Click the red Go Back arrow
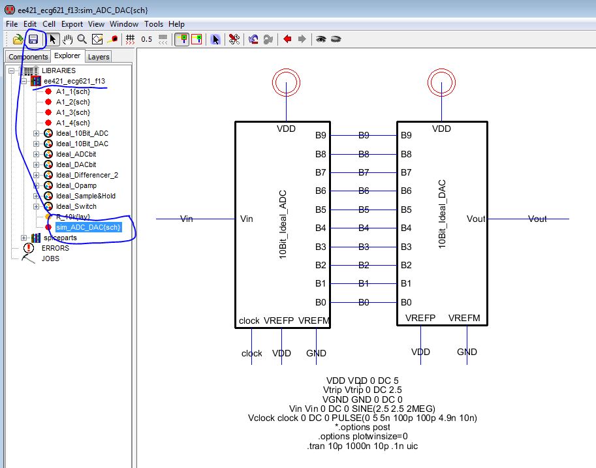596x468 pixels. 287,39
